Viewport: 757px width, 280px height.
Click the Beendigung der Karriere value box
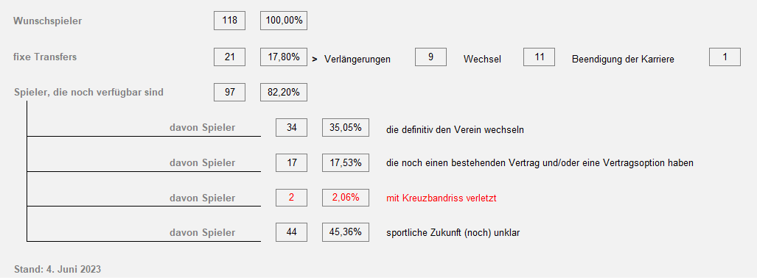pos(725,57)
